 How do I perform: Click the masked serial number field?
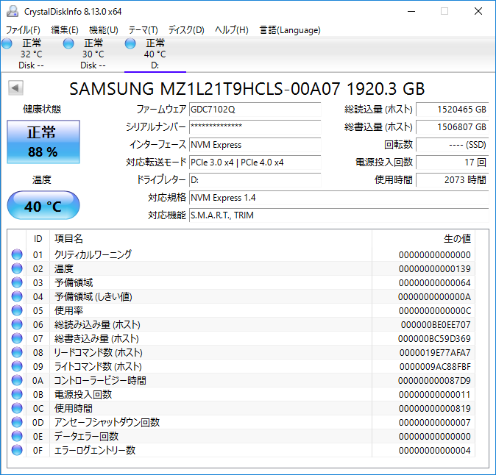255,127
